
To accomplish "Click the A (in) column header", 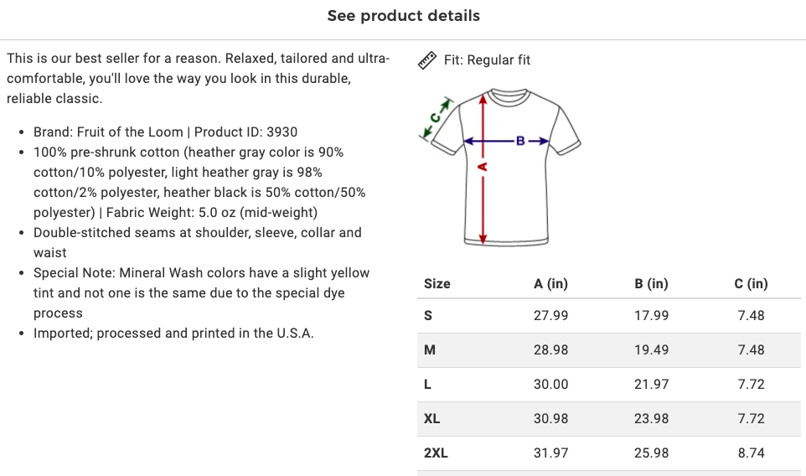I will coord(550,283).
